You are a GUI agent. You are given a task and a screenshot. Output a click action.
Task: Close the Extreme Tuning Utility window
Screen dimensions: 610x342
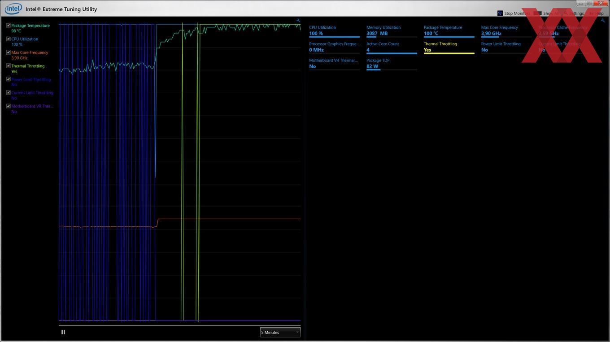pos(601,4)
